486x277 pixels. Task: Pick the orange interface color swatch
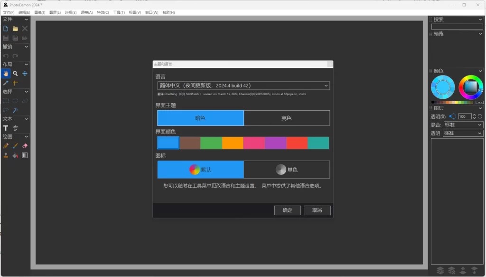(233, 143)
